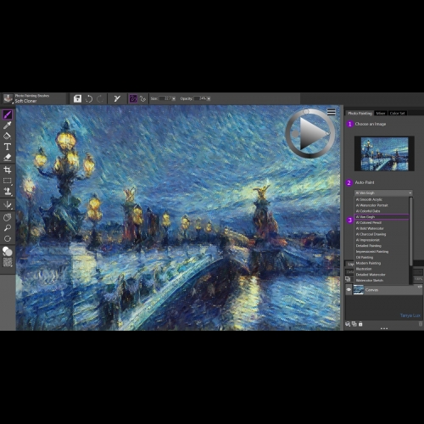Pick the AI Colored Pencil style
The width and height of the screenshot is (424, 424).
click(x=382, y=223)
